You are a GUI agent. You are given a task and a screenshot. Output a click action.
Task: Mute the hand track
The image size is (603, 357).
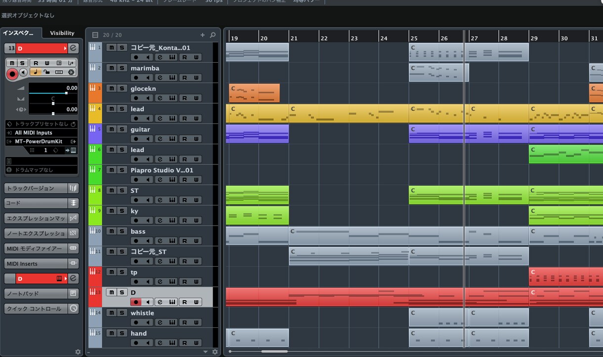click(x=112, y=333)
